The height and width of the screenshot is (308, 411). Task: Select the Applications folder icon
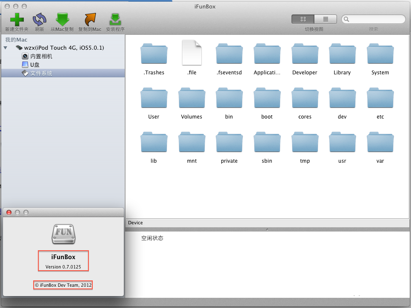tap(267, 54)
